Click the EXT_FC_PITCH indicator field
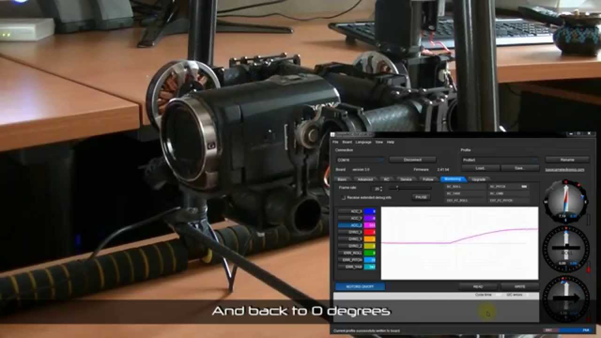 pyautogui.click(x=509, y=200)
